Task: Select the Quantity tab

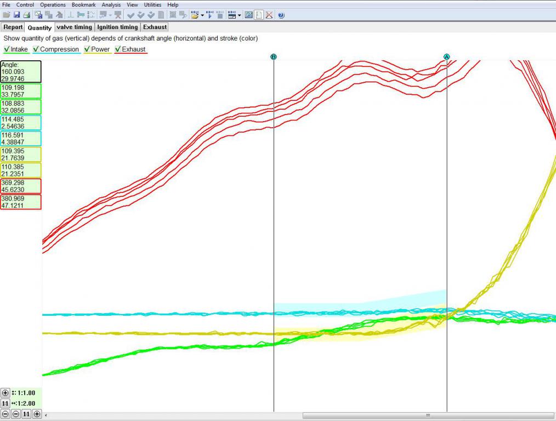Action: (39, 27)
